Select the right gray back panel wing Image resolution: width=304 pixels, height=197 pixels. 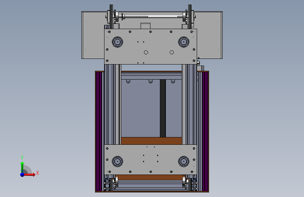210,35
